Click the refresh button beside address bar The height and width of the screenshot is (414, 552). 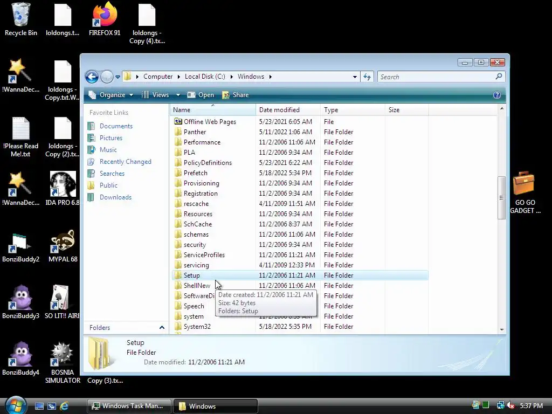[367, 77]
